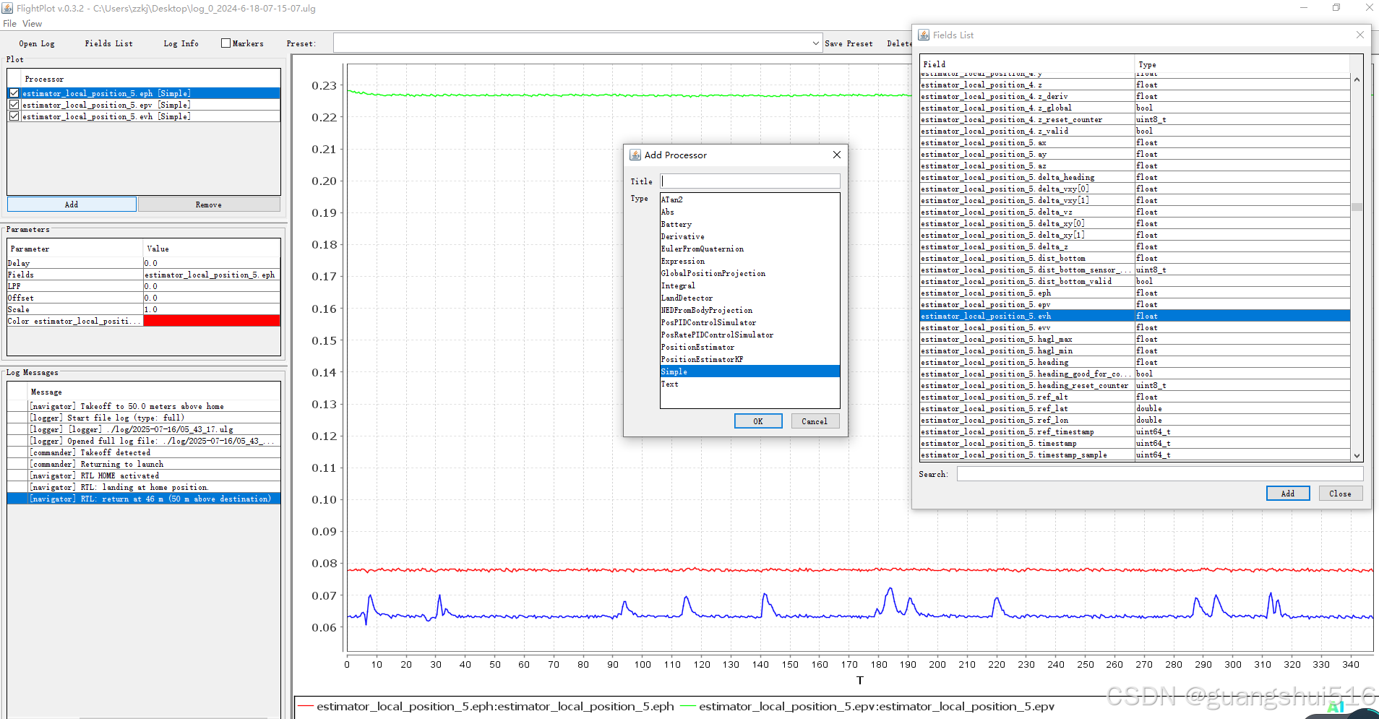This screenshot has height=719, width=1379.
Task: Open the View menu
Action: coord(32,24)
